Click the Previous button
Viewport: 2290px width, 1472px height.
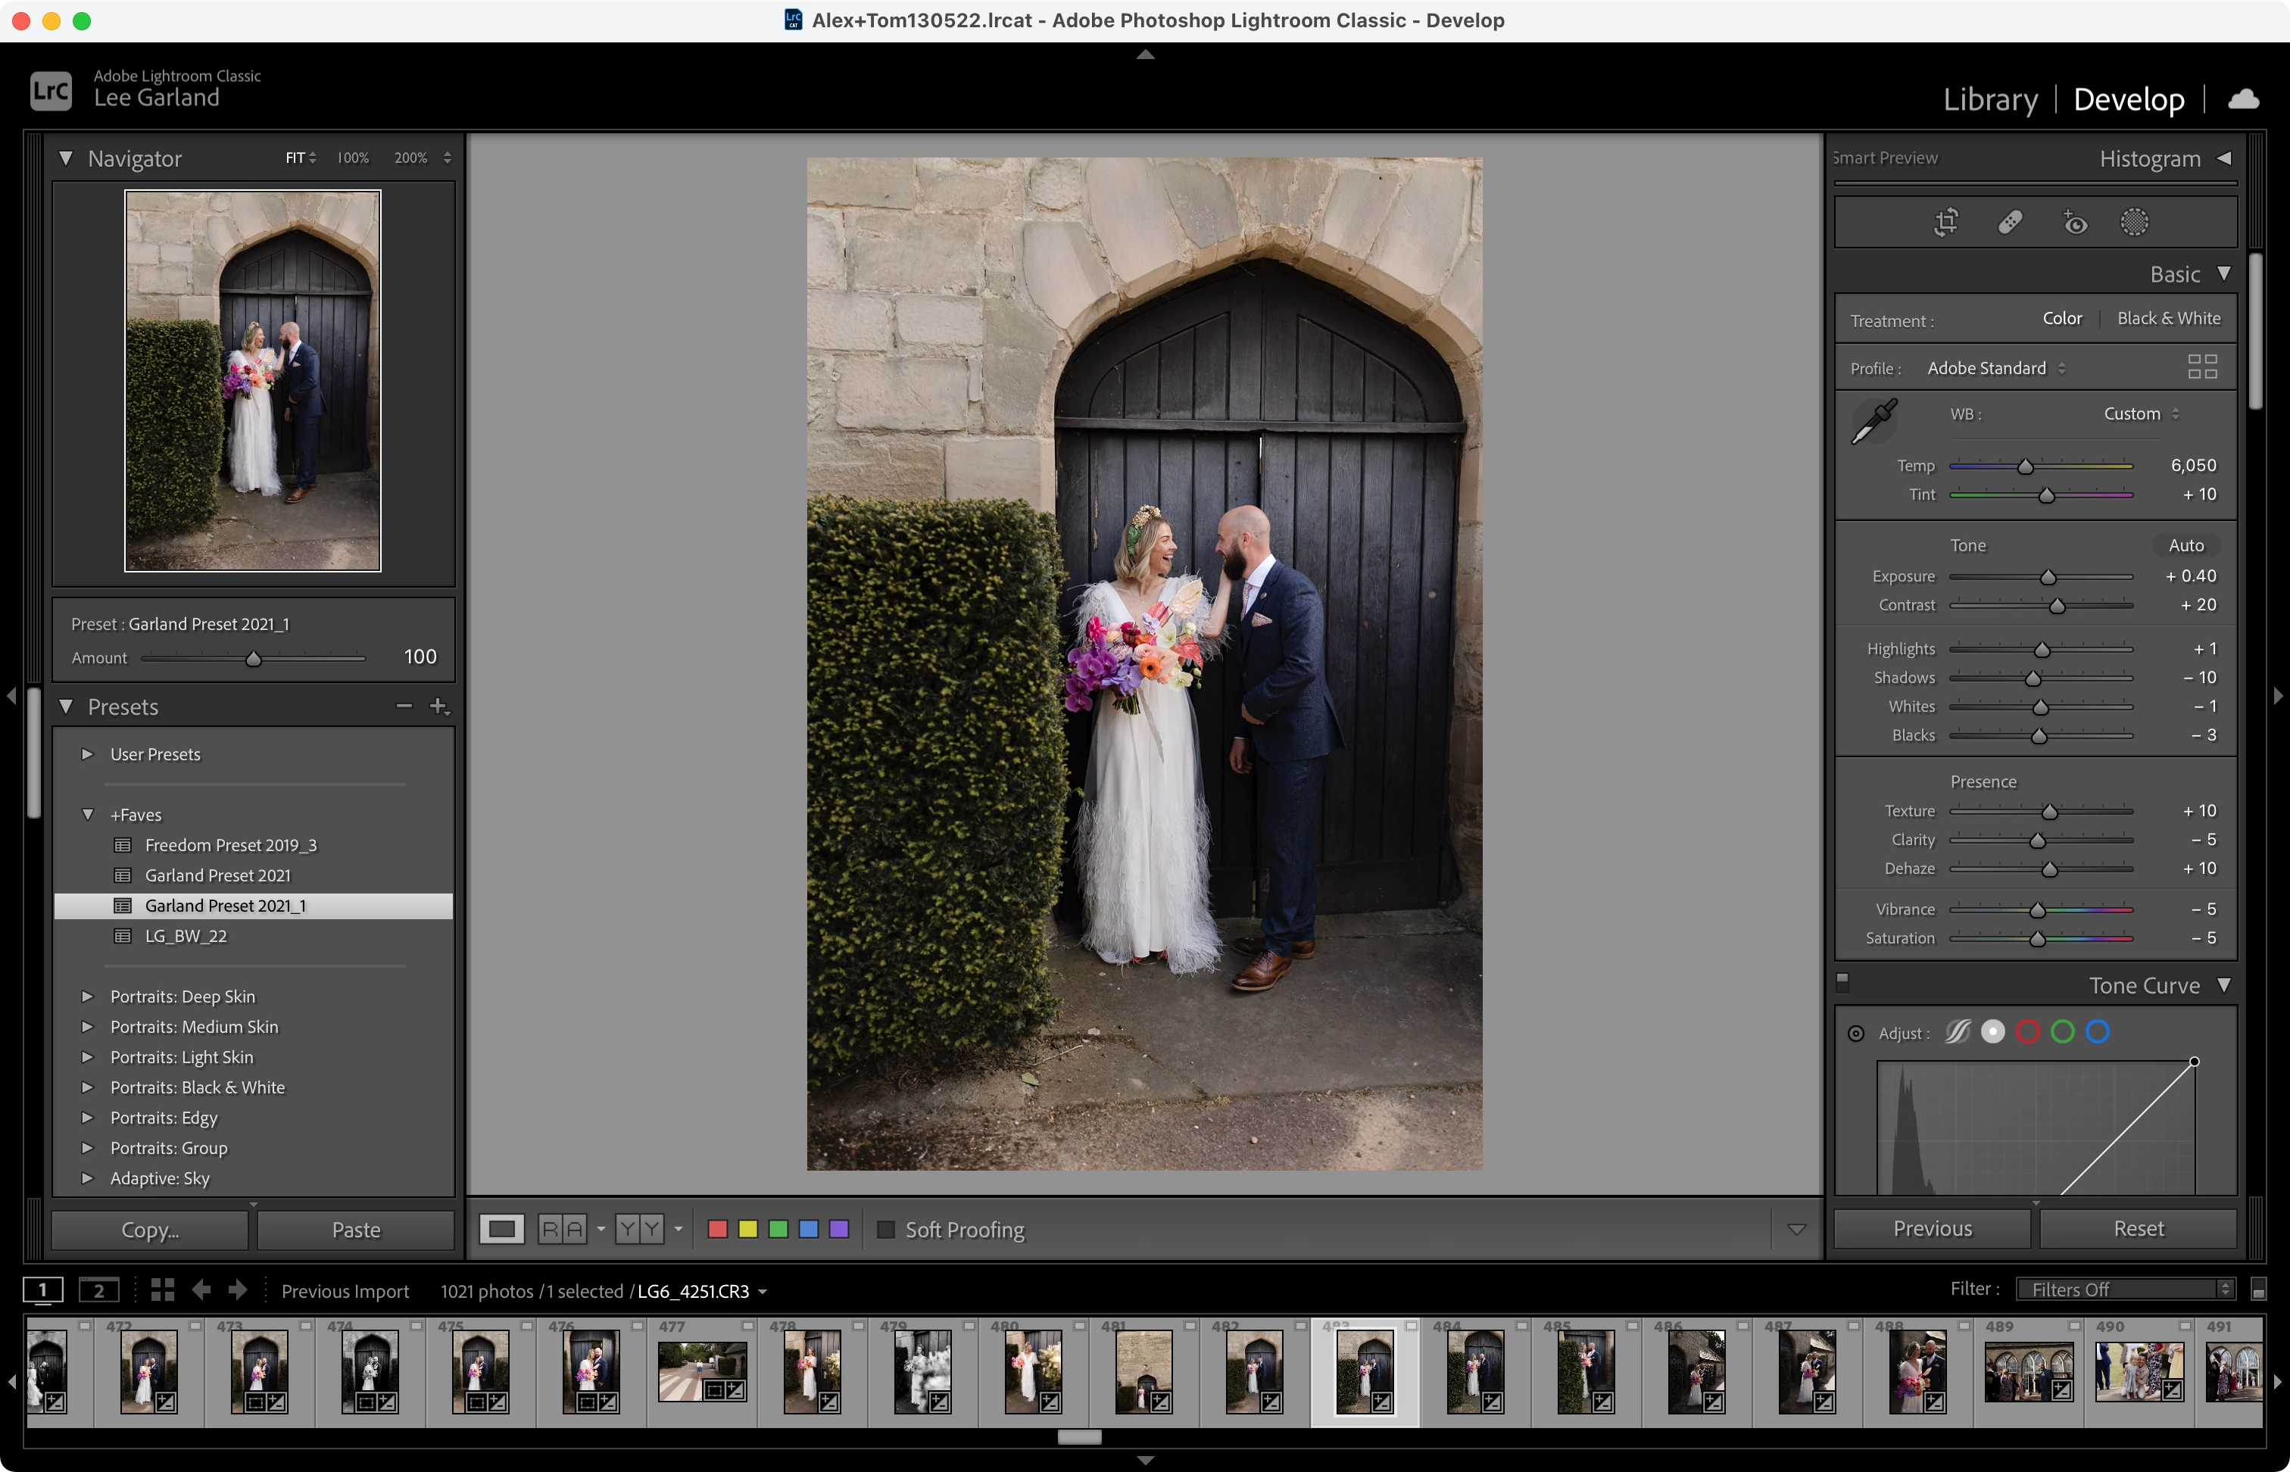click(1932, 1228)
